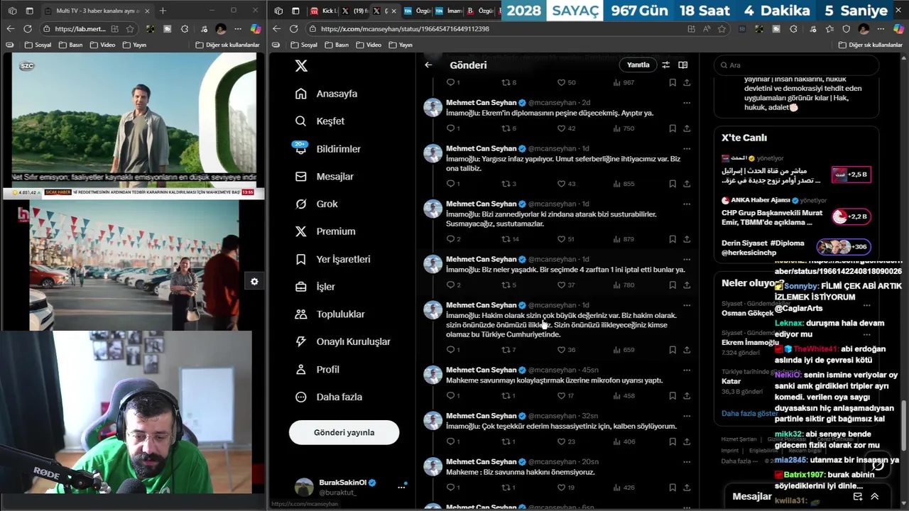Image resolution: width=909 pixels, height=511 pixels.
Task: Expand the Mesajlar dock with the chevrons
Action: [x=875, y=497]
